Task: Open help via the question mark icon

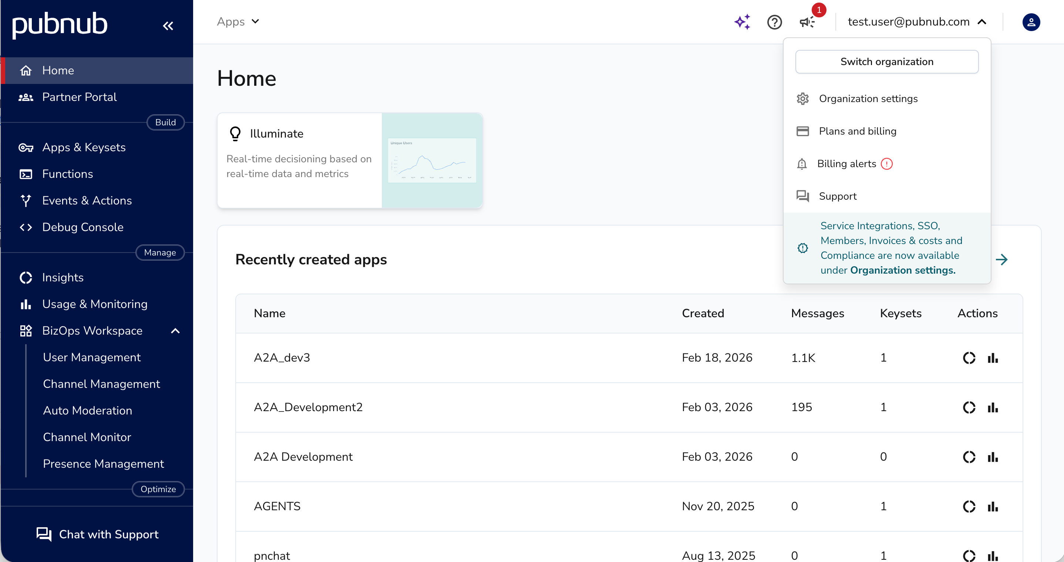Action: click(x=774, y=22)
